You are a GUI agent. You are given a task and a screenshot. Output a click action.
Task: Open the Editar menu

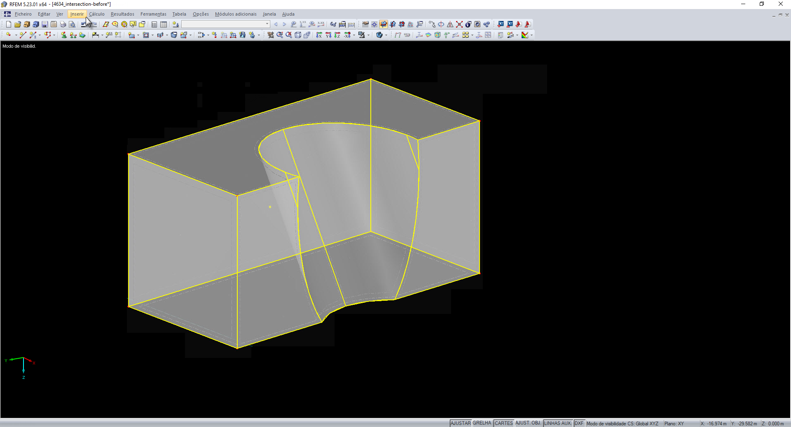[x=44, y=14]
